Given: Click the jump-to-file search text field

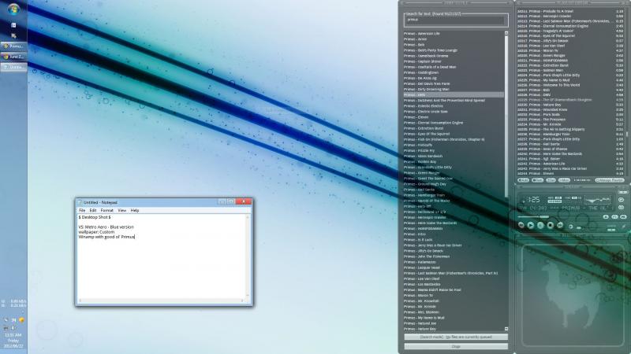Looking at the screenshot, I should (456, 20).
